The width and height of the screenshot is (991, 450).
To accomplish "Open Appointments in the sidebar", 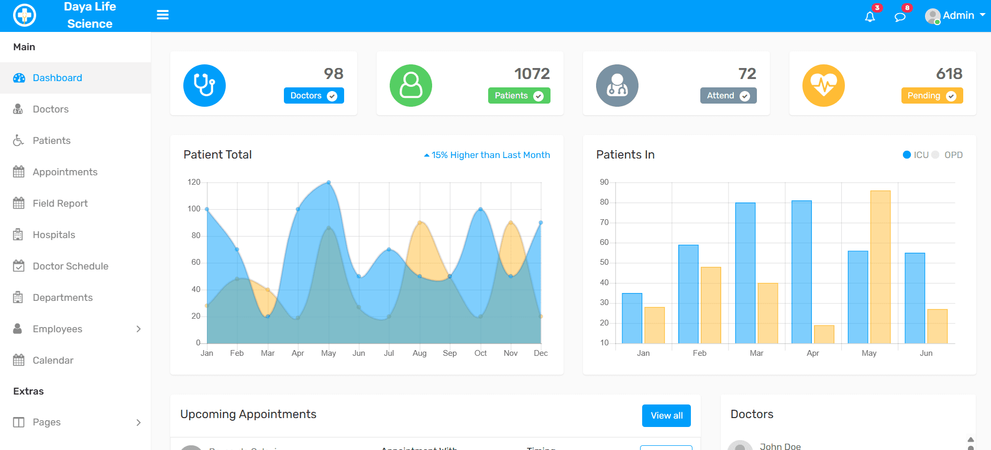I will [65, 172].
